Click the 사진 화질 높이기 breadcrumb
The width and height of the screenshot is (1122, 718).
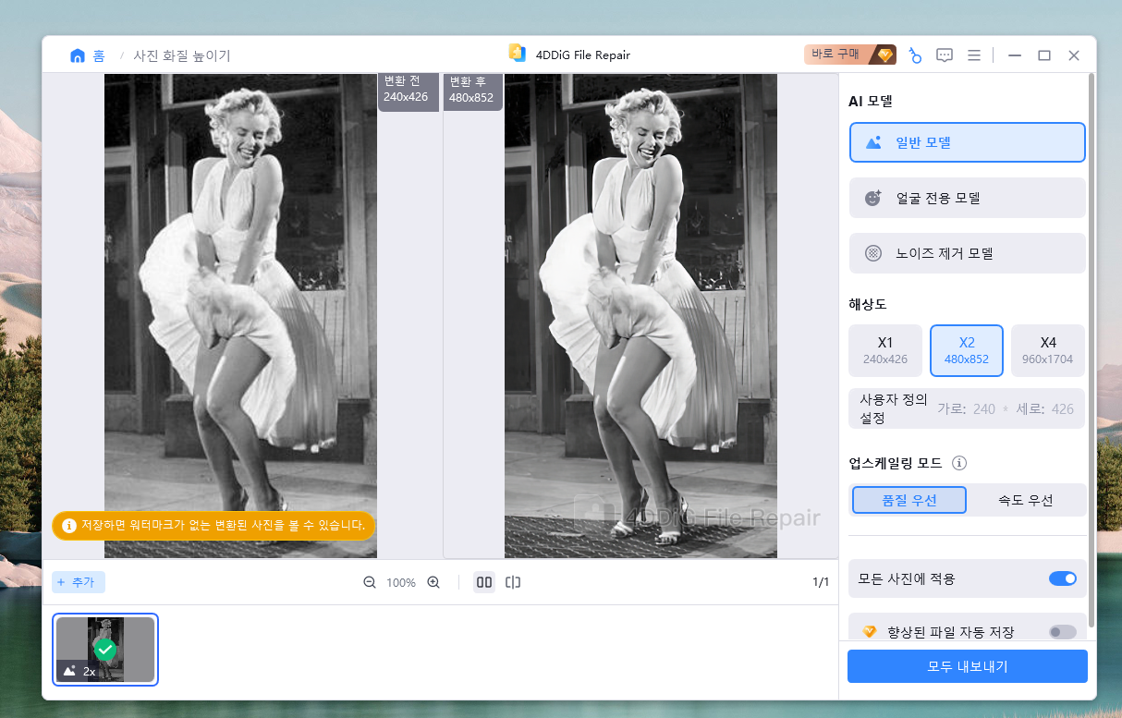coord(182,55)
